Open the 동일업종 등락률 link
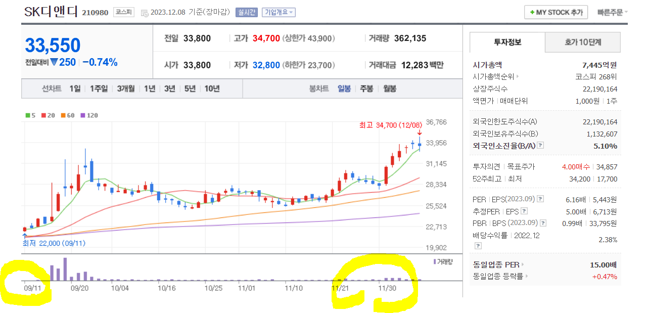 pos(498,277)
